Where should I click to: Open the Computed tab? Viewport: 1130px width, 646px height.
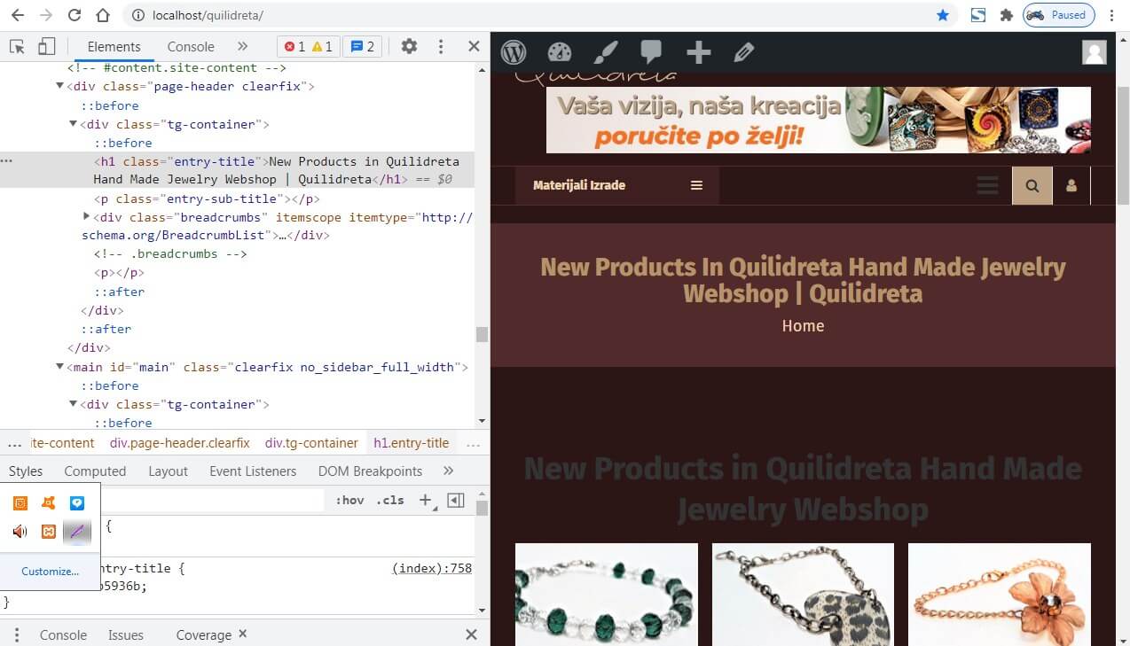(95, 471)
